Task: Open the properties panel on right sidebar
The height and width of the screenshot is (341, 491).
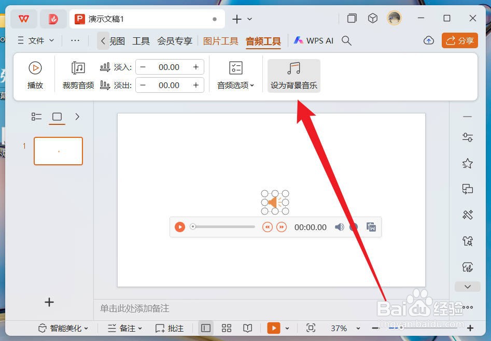Action: click(x=467, y=137)
